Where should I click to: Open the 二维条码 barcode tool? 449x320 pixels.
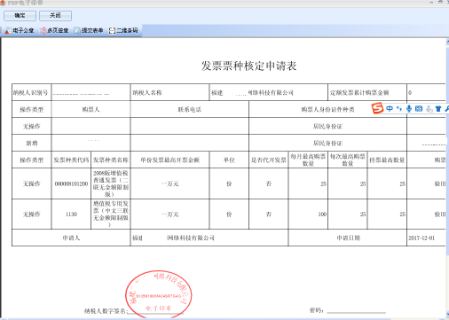123,30
